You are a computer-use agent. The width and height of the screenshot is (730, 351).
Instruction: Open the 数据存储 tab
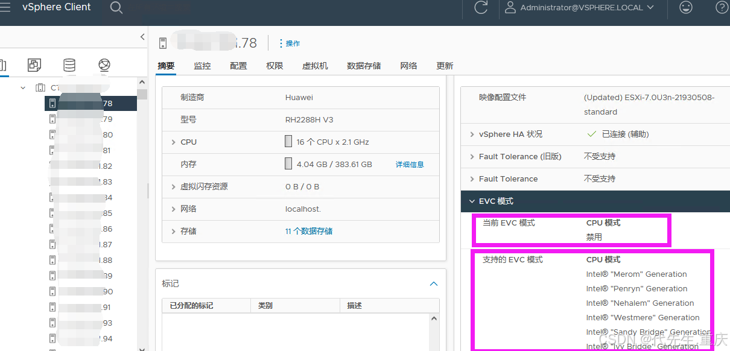coord(364,66)
